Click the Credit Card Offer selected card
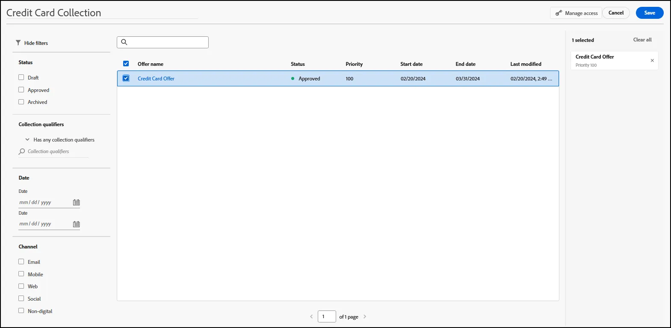This screenshot has height=328, width=671. click(615, 61)
